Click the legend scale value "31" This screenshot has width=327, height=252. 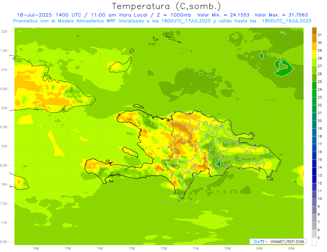(x=320, y=35)
